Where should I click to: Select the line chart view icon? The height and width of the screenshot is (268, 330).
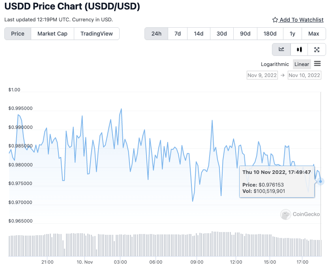tap(281, 49)
